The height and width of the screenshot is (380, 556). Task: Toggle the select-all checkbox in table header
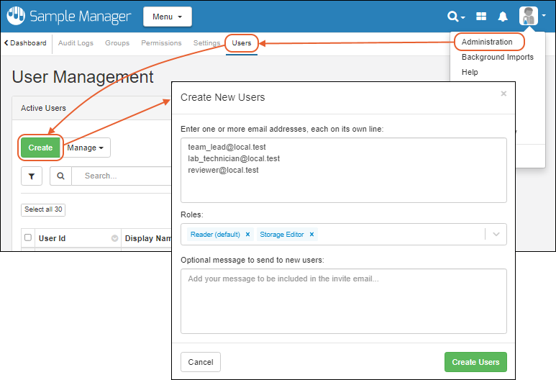[x=28, y=238]
